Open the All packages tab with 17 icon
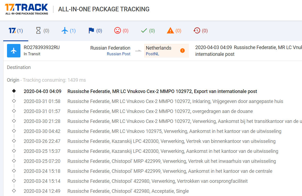Image resolution: width=302 pixels, height=196 pixels. [x=16, y=31]
